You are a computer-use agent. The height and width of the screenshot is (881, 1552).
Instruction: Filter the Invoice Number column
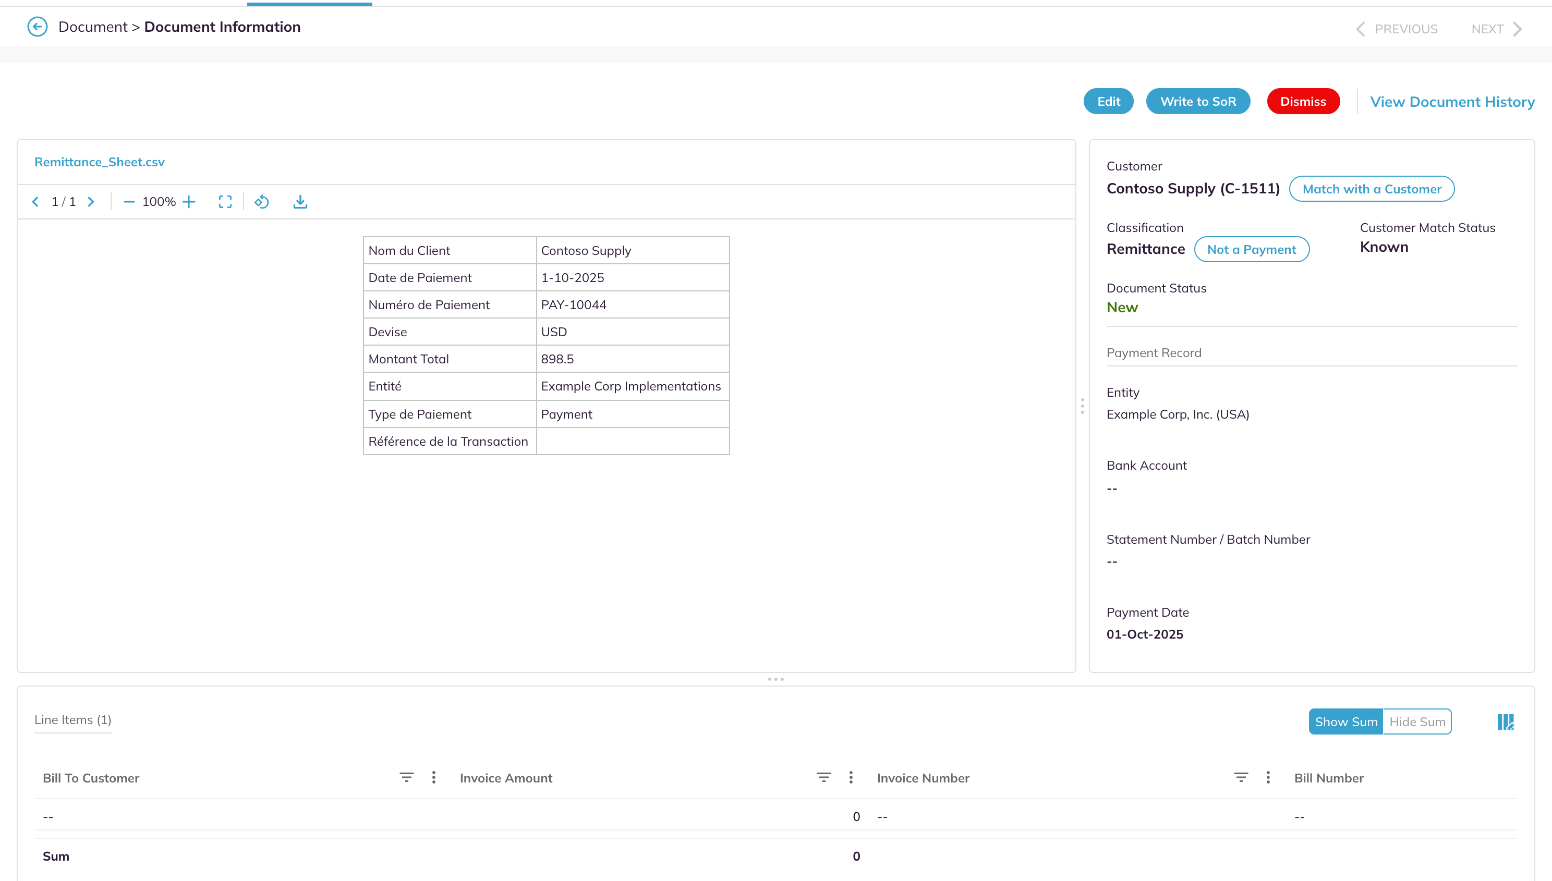(1241, 777)
